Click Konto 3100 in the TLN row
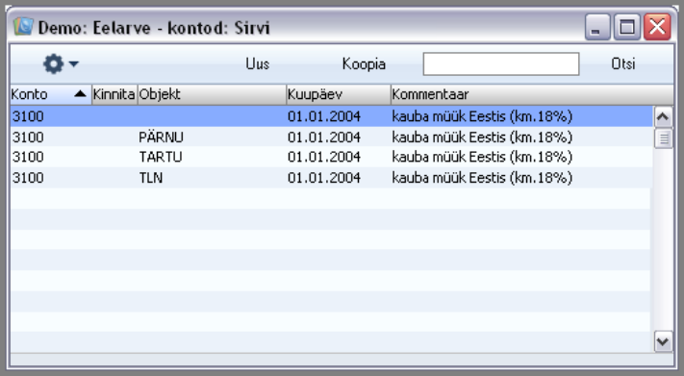This screenshot has width=684, height=376. (x=28, y=178)
